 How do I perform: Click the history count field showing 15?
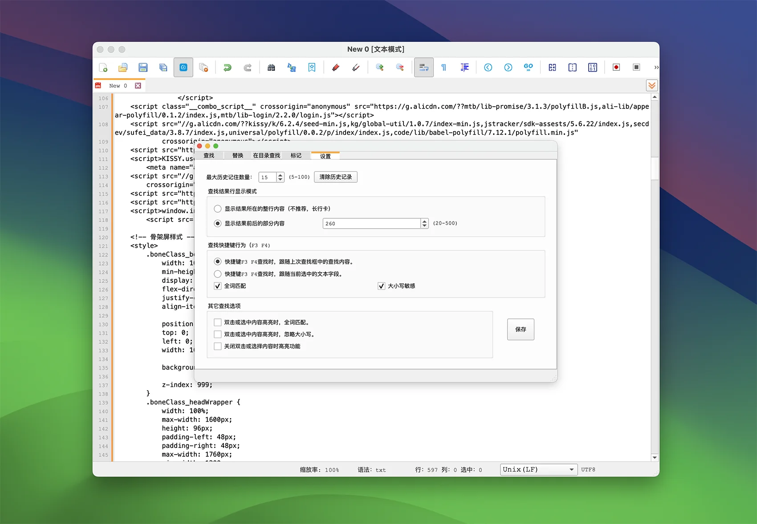(268, 177)
